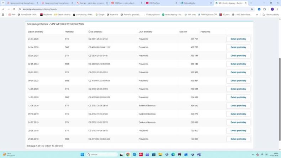The image size is (281, 158).
Task: Show hidden system tray icons
Action: [253, 154]
